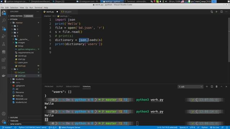This screenshot has height=129, width=230.
Task: Open the Explorer view in activity bar
Action: pos(4,13)
